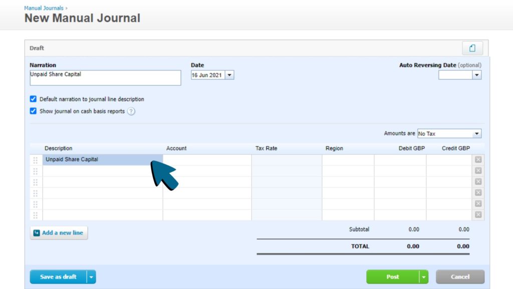This screenshot has height=289, width=513.
Task: Click the Date field showing 16 Jun 2021
Action: 208,75
